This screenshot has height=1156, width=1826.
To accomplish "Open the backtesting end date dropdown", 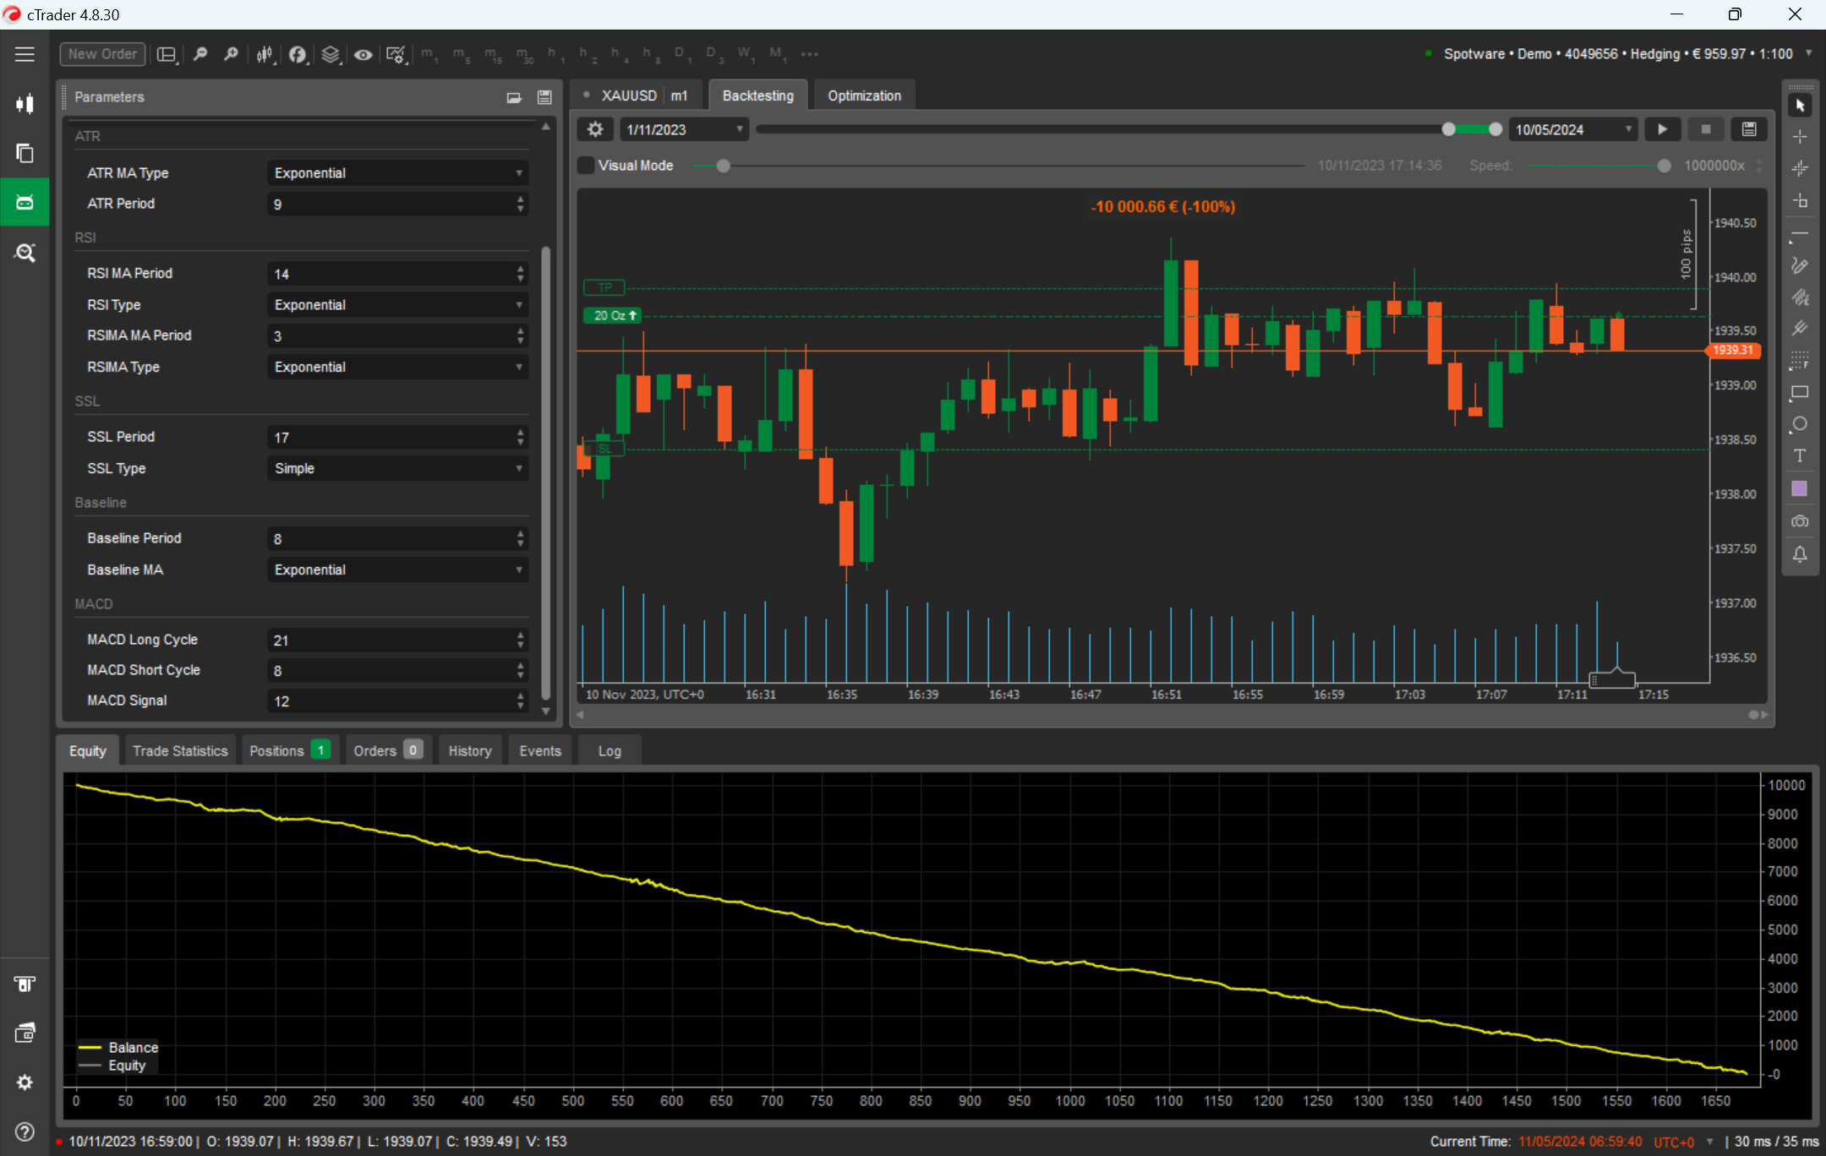I will pyautogui.click(x=1627, y=128).
